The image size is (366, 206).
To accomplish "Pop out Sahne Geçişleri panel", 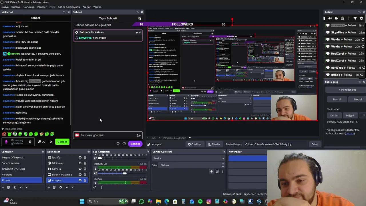I will pos(224,152).
